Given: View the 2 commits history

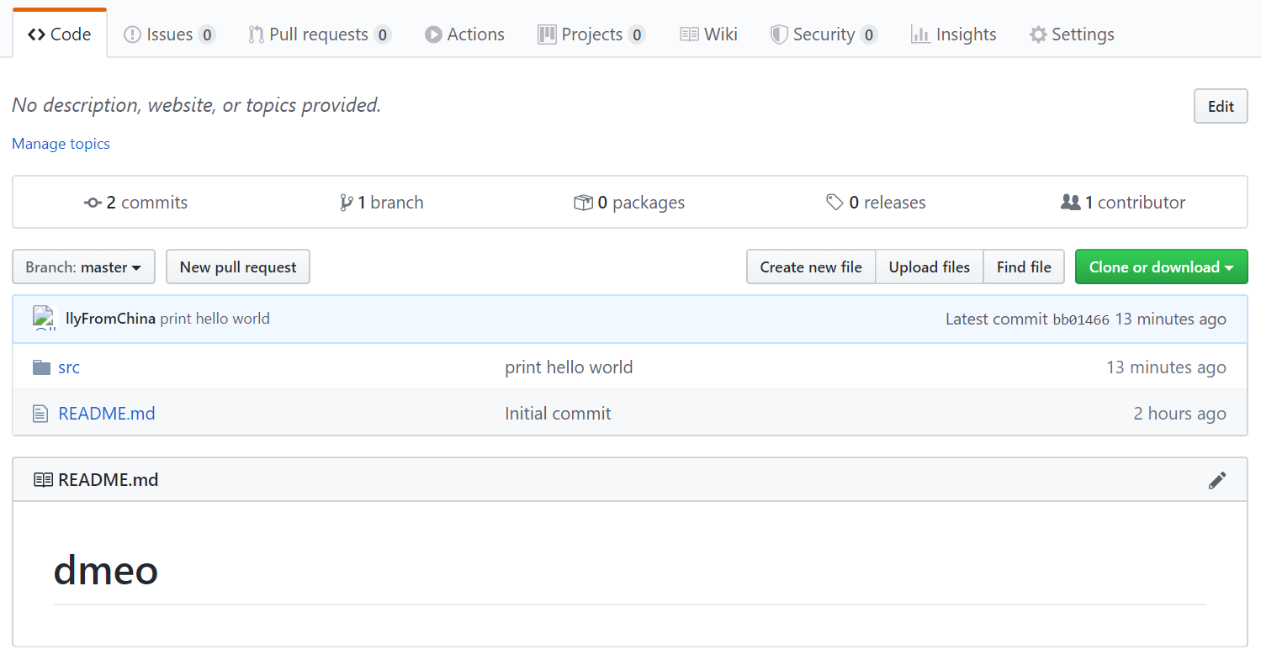Looking at the screenshot, I should 136,203.
